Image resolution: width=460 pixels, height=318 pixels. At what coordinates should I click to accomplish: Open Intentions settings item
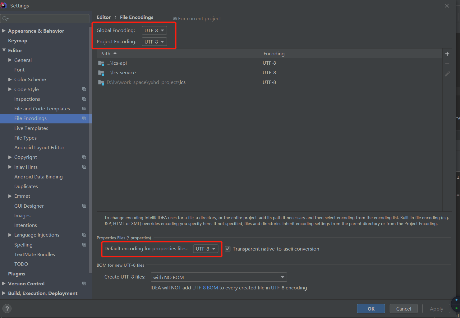(x=25, y=225)
